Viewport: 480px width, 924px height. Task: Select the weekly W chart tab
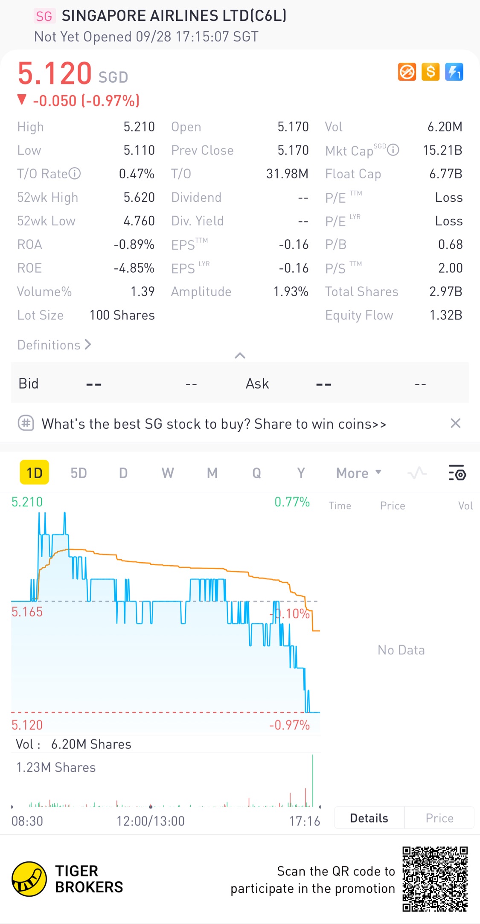click(x=167, y=473)
